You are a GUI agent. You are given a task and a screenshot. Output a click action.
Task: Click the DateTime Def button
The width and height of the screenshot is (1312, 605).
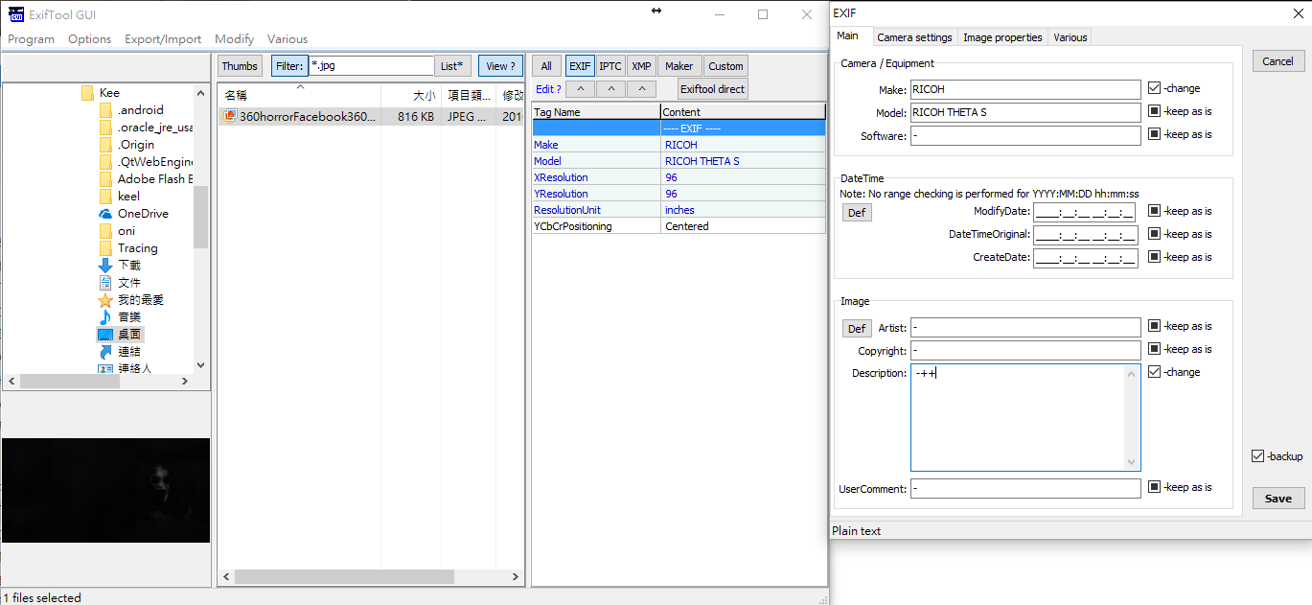(858, 212)
